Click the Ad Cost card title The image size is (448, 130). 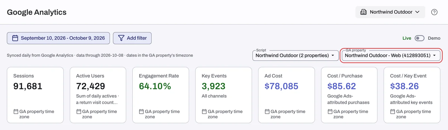pyautogui.click(x=273, y=76)
